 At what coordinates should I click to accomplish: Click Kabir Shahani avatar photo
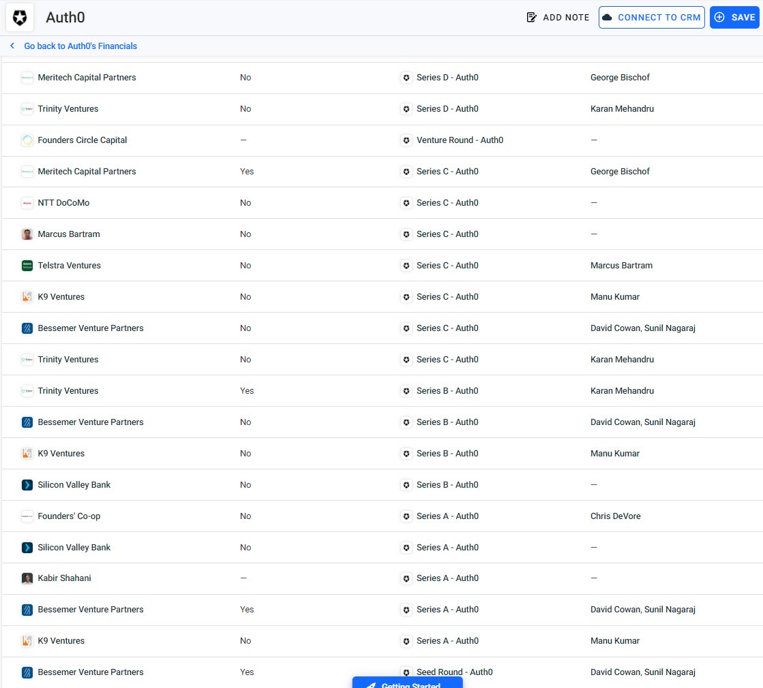[x=27, y=578]
